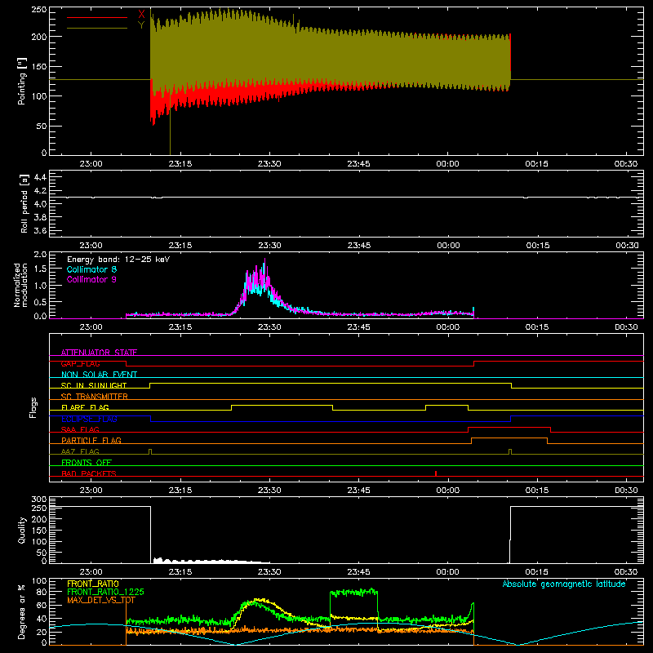Click the Roll period axis title
Image resolution: width=653 pixels, height=653 pixels.
[x=24, y=203]
